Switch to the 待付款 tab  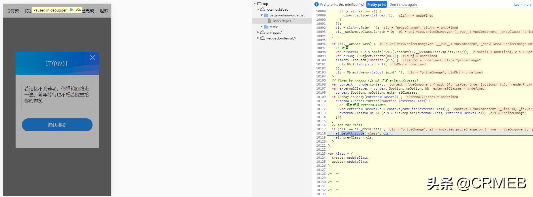coord(13,11)
